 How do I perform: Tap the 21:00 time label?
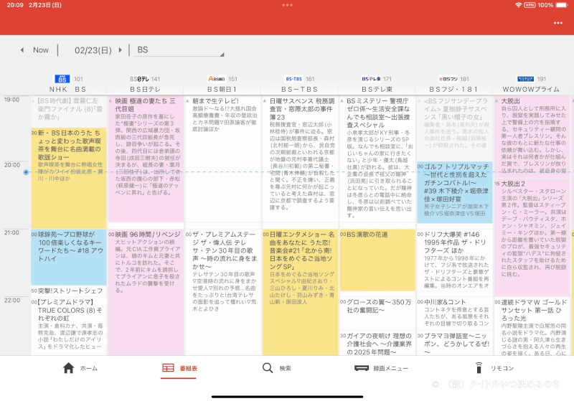12,232
